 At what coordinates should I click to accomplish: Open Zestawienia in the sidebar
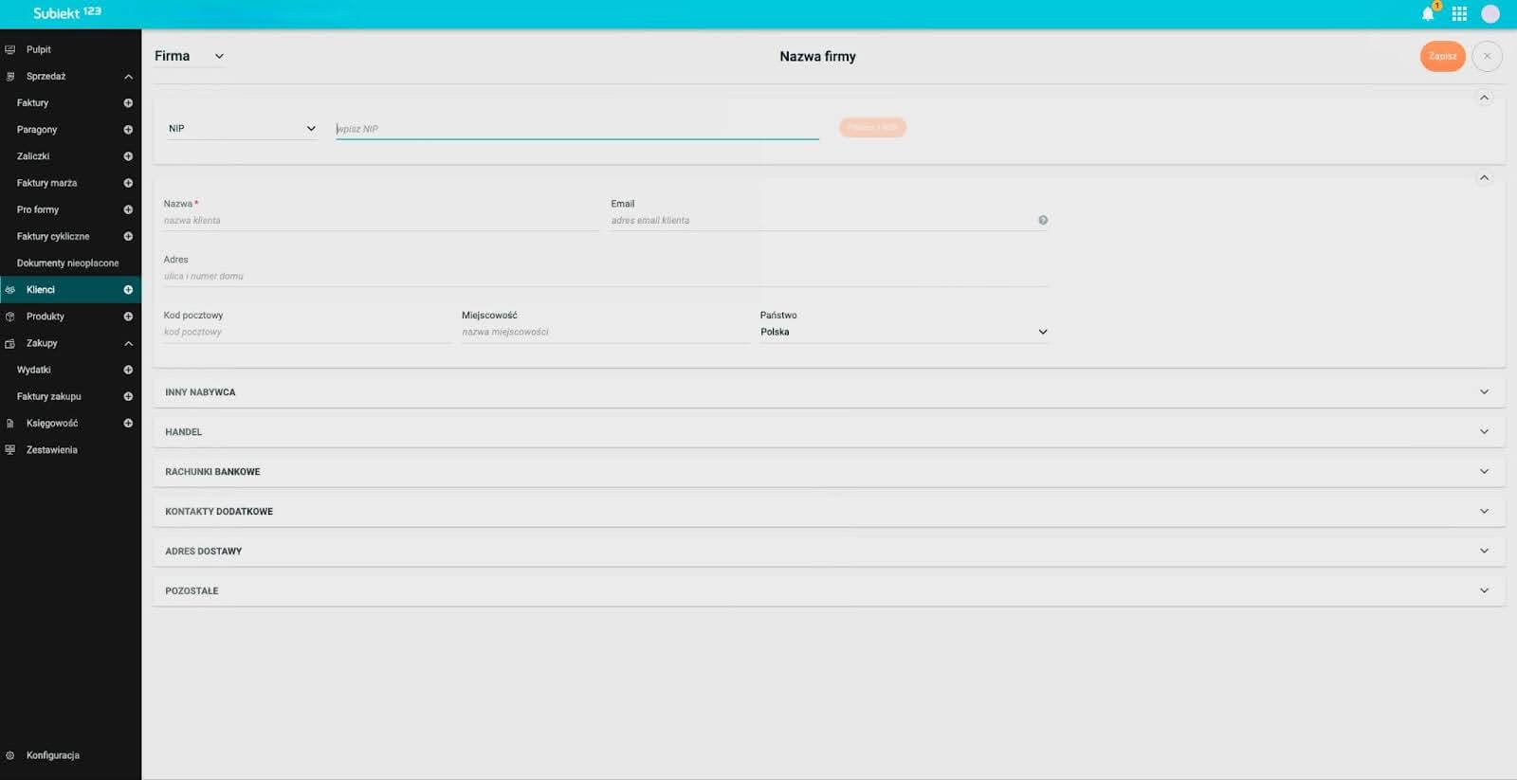(51, 450)
